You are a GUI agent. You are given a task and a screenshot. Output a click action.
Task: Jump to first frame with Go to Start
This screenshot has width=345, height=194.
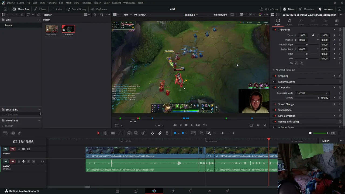point(175,125)
